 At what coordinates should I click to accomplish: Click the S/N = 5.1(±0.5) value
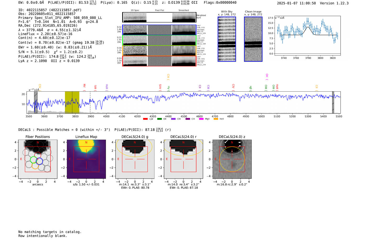34,52
